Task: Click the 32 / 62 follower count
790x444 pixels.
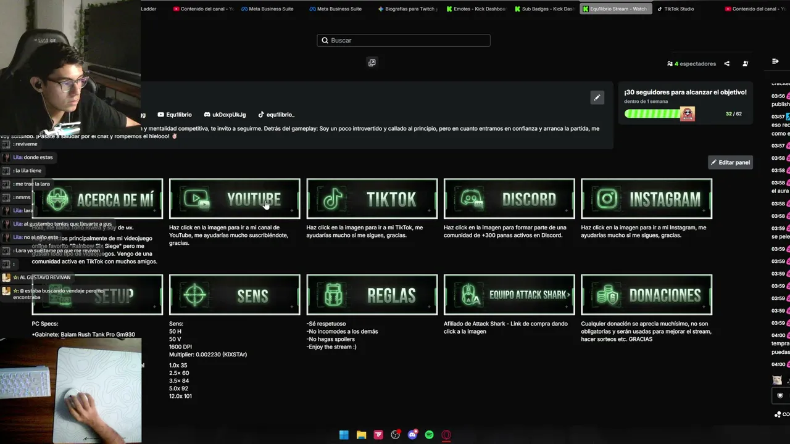Action: pyautogui.click(x=734, y=114)
